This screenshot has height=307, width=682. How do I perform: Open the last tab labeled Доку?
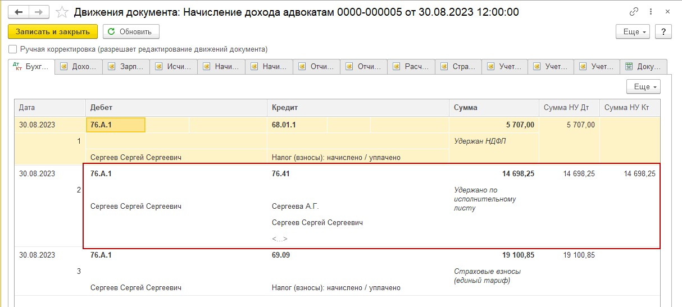pos(644,67)
